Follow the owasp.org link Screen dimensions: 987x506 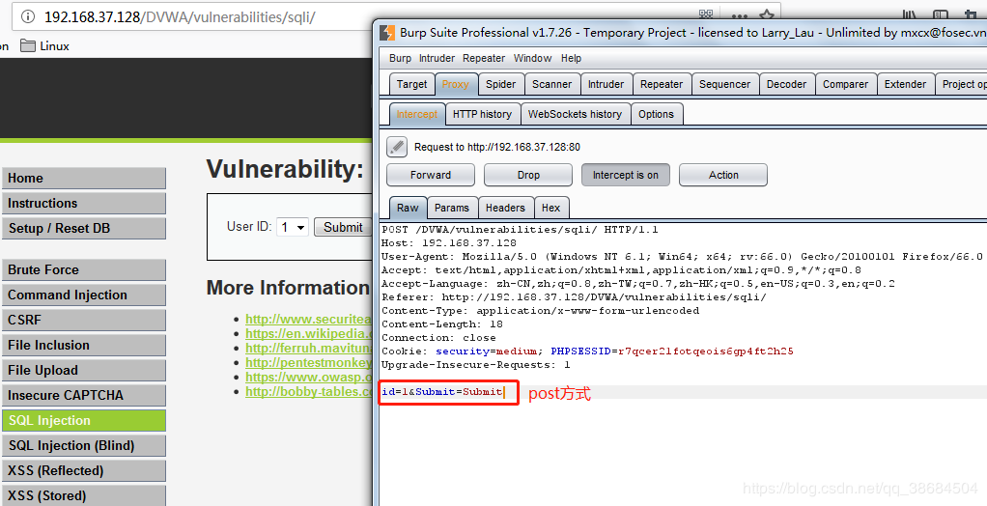(308, 377)
